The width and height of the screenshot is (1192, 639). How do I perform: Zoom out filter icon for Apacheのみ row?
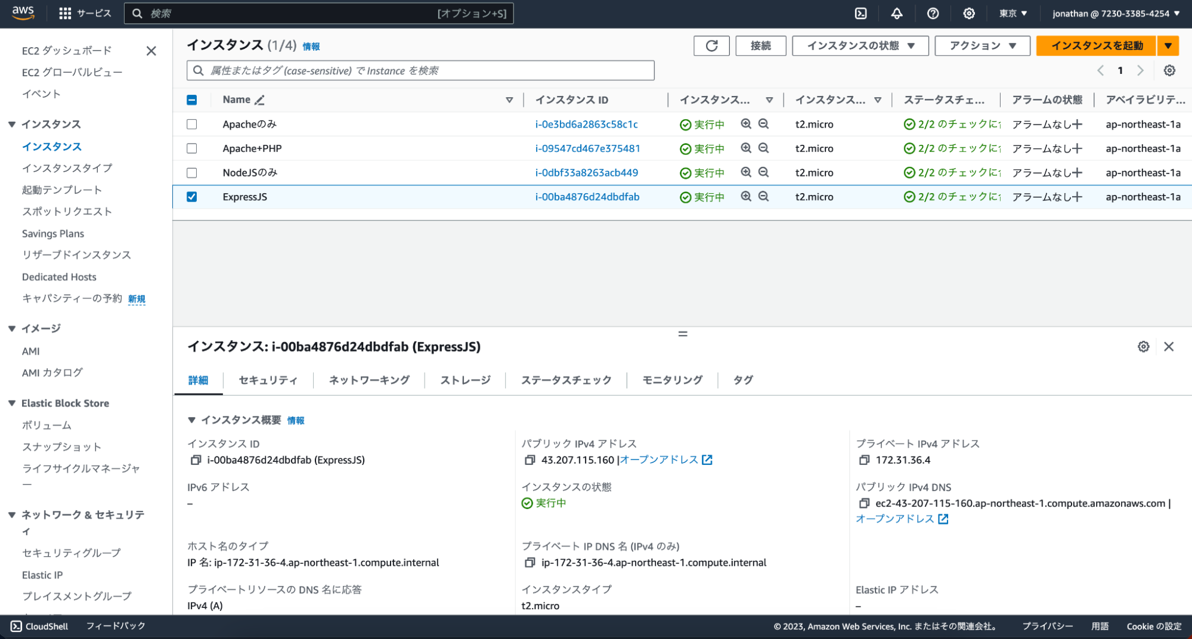(x=763, y=124)
